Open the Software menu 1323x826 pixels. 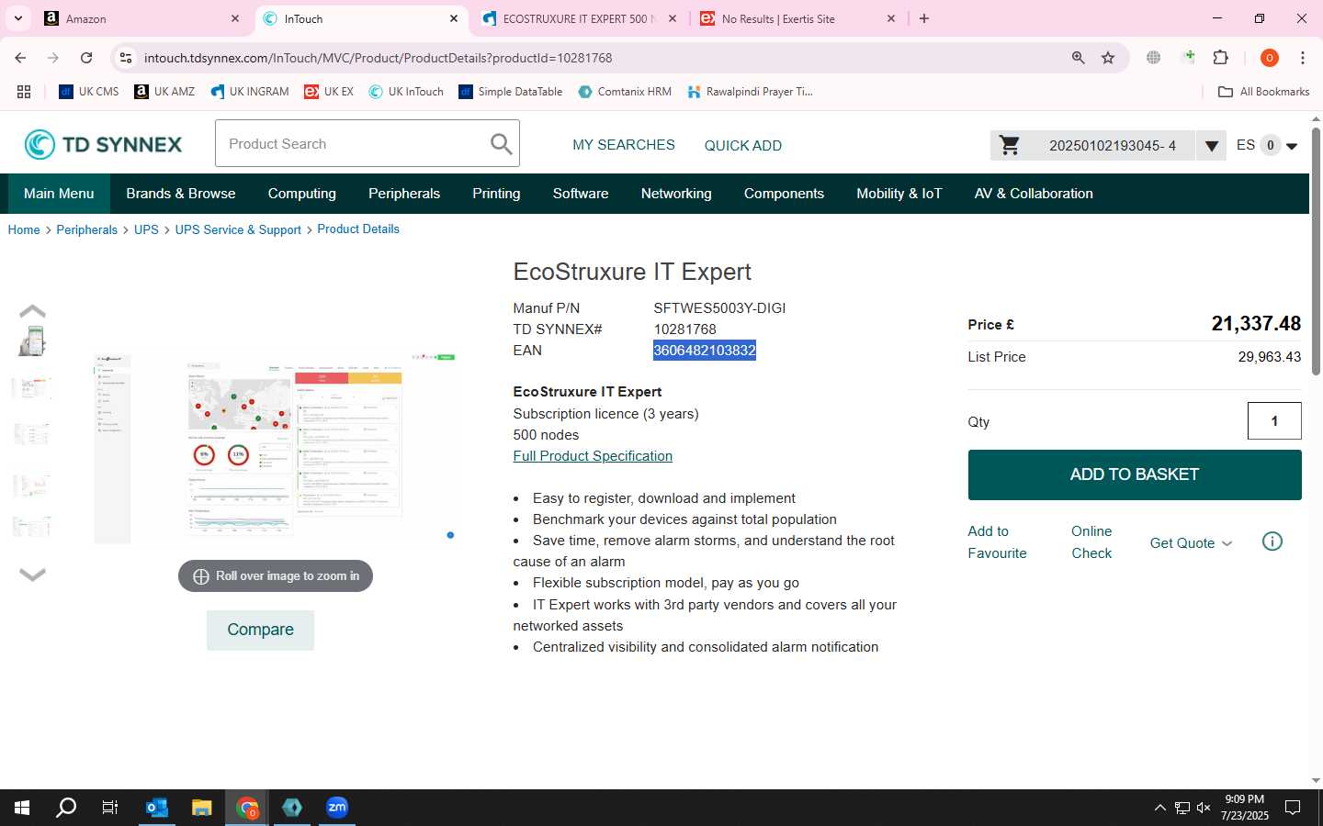(581, 194)
